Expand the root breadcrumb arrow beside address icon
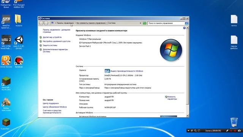Image resolution: width=243 pixels, height=137 pixels. click(55, 23)
